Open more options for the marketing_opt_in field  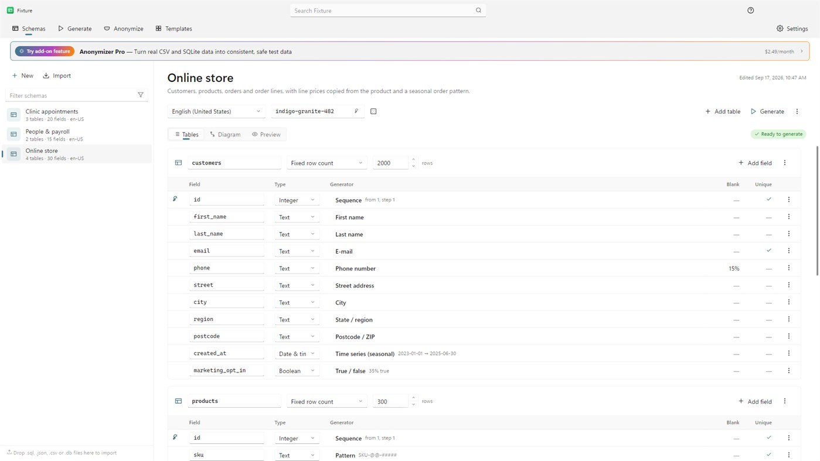[789, 370]
